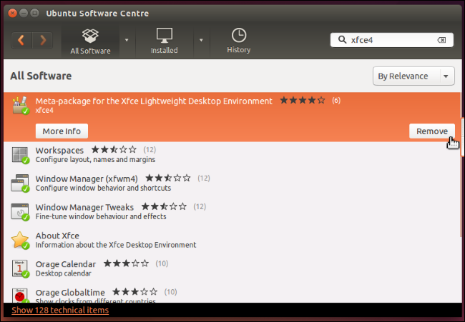Click the Window Manager Tweaks icon
Viewport: 465px width, 322px height.
click(20, 211)
